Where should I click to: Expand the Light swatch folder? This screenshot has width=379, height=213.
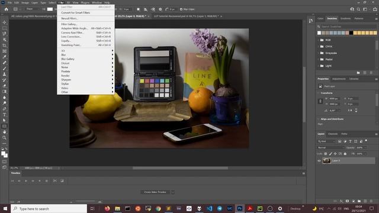click(x=319, y=66)
